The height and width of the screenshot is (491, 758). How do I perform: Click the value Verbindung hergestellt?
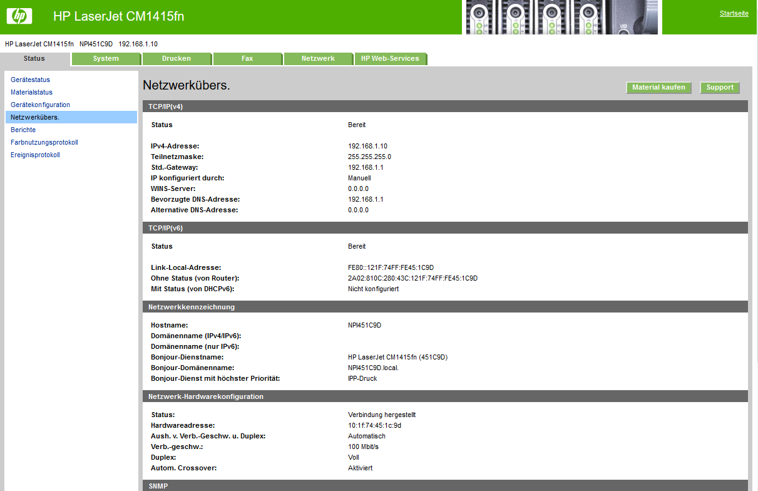(382, 415)
